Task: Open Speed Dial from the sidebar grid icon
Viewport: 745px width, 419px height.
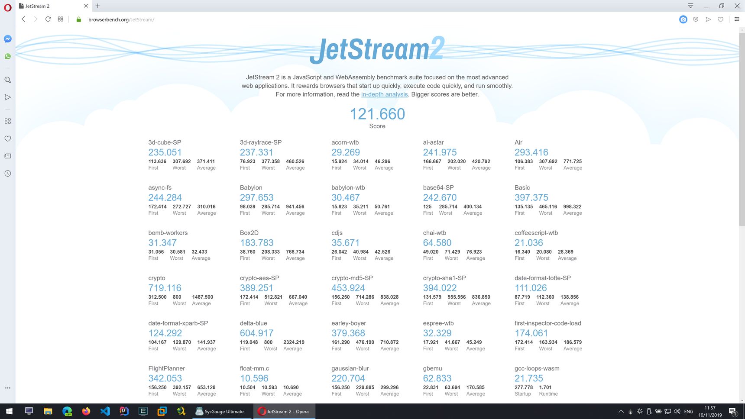Action: click(7, 121)
